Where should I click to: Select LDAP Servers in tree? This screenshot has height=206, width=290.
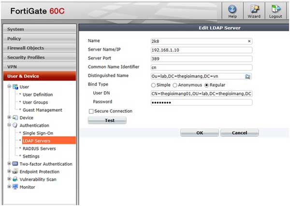49,141
